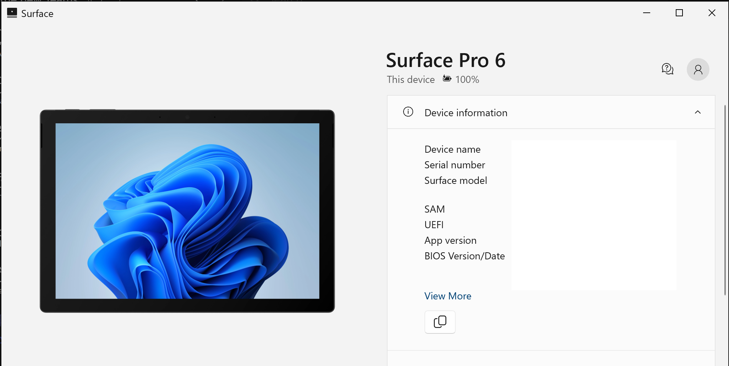Collapse the Device information section chevron
The image size is (729, 366).
click(697, 112)
